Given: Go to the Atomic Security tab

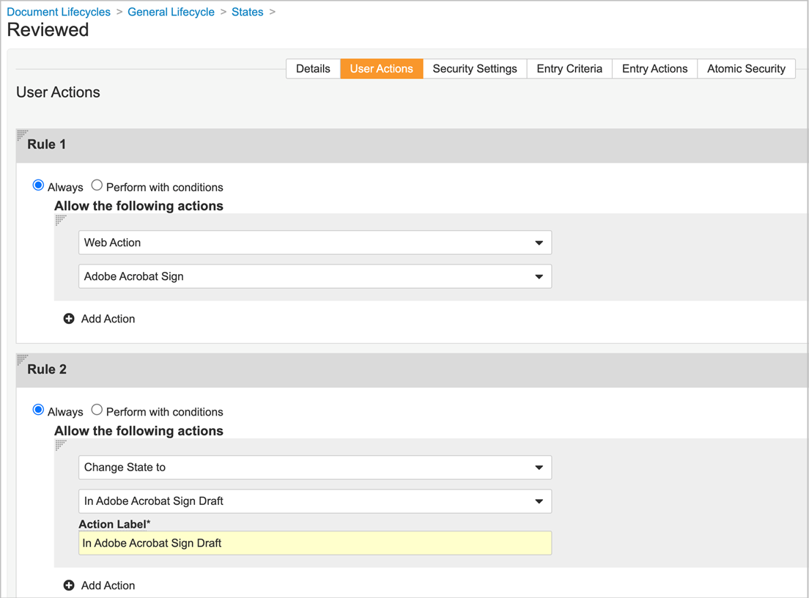Looking at the screenshot, I should [x=745, y=69].
